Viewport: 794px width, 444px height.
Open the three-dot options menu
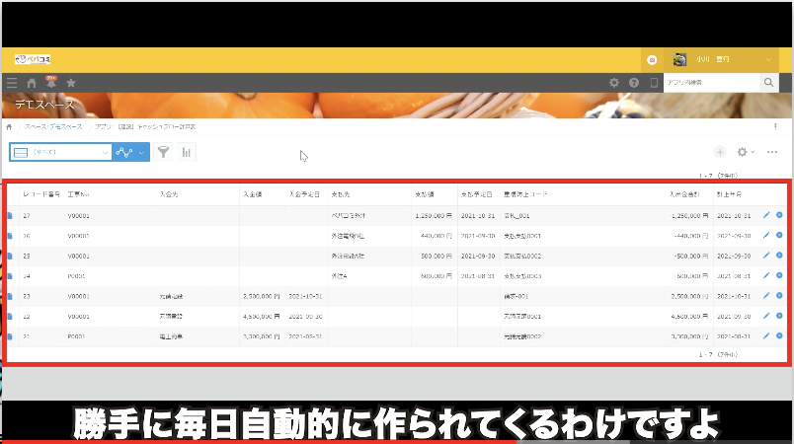click(772, 152)
